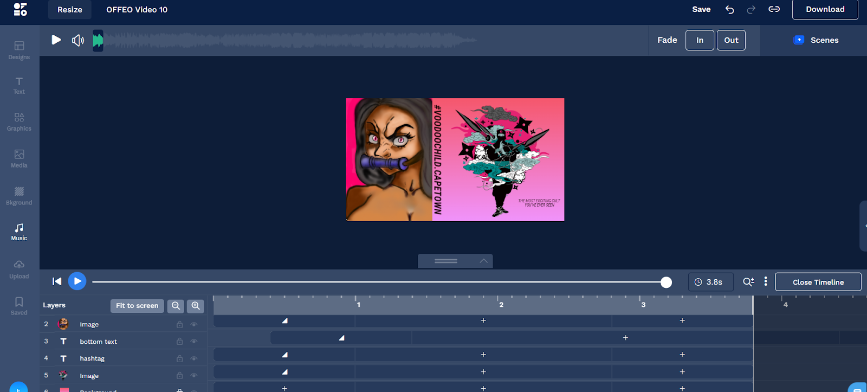Zoom out the timeline
Image resolution: width=867 pixels, height=392 pixels.
(176, 306)
